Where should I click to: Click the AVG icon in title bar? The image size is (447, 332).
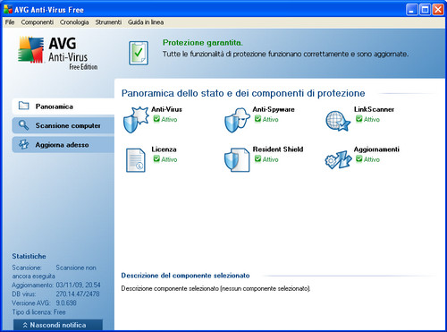point(8,9)
